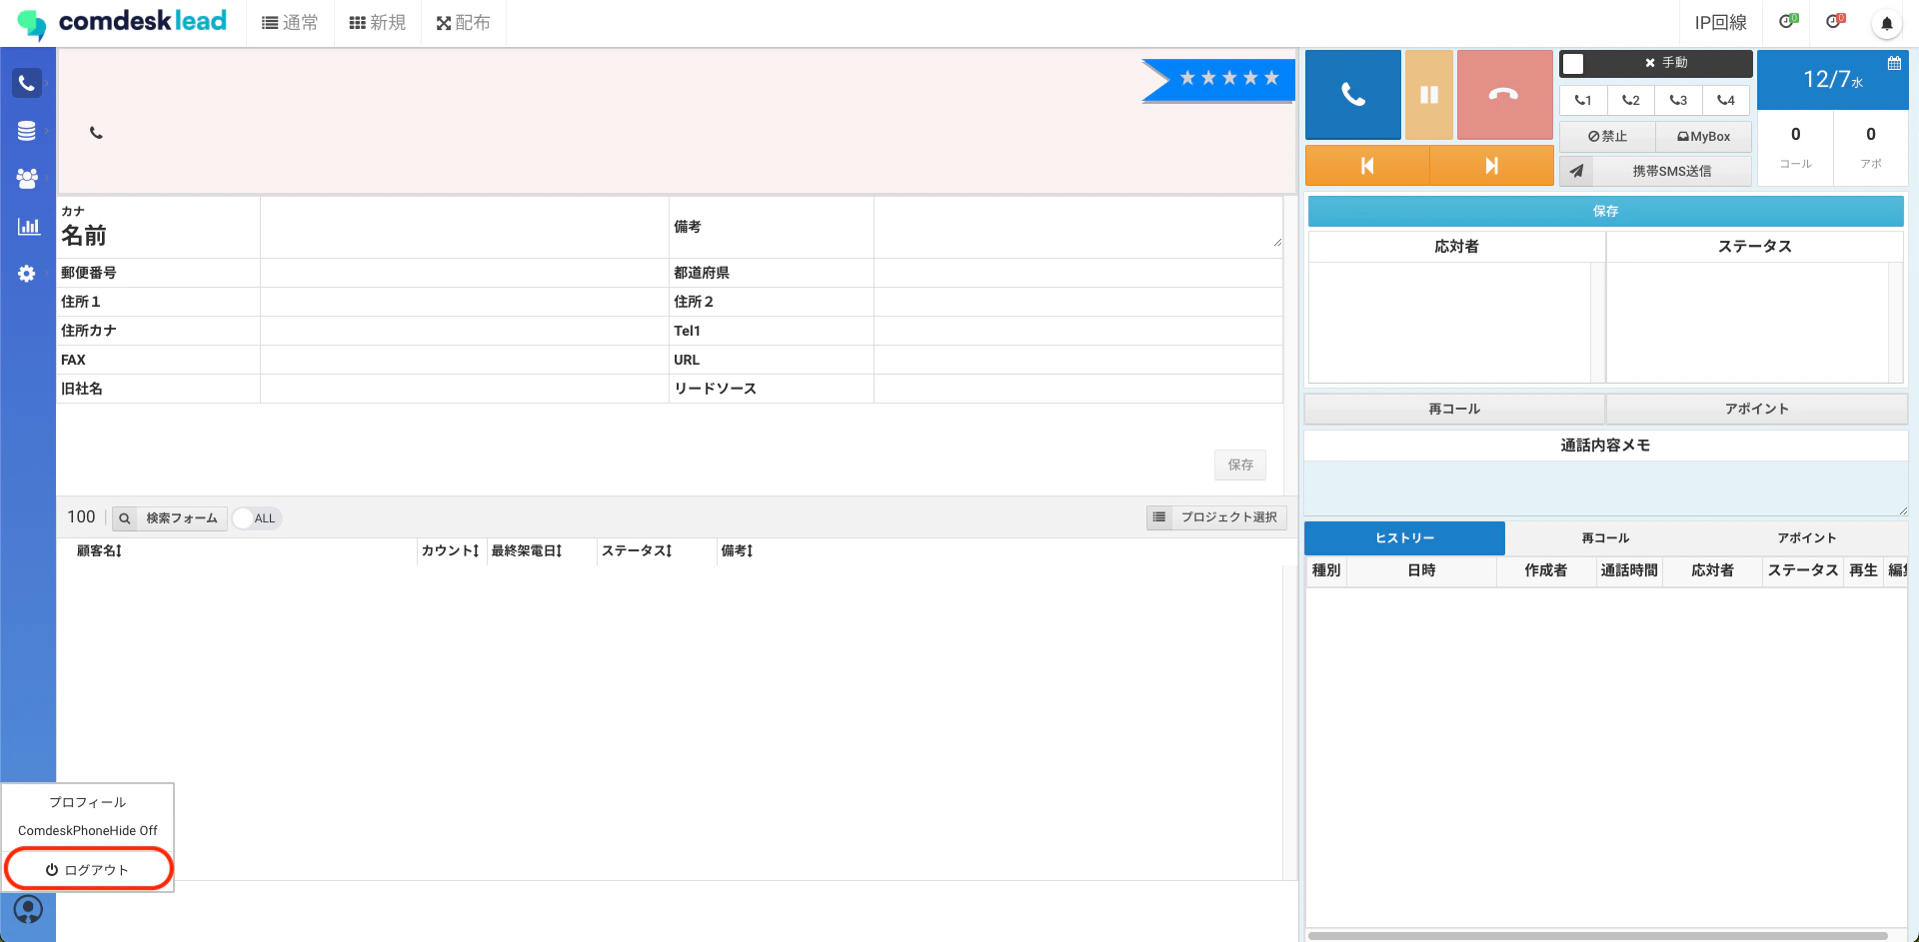This screenshot has width=1919, height=942.
Task: Click in the 通話内容メモ text area
Action: pos(1605,488)
